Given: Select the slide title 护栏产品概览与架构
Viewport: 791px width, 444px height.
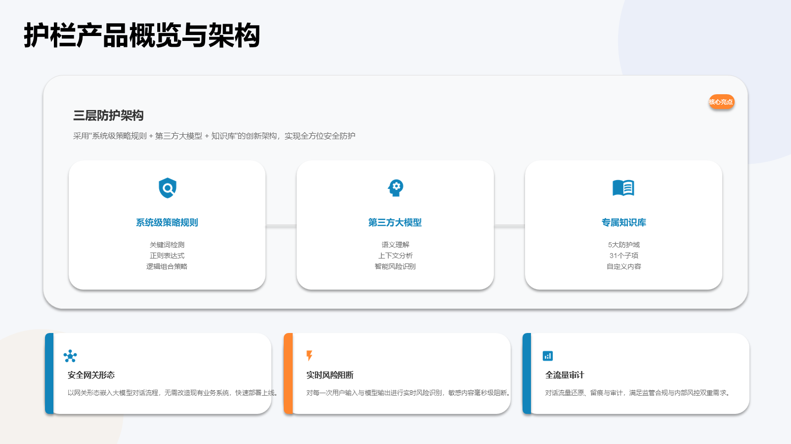Looking at the screenshot, I should click(142, 36).
